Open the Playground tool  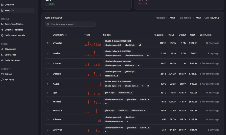[10, 49]
